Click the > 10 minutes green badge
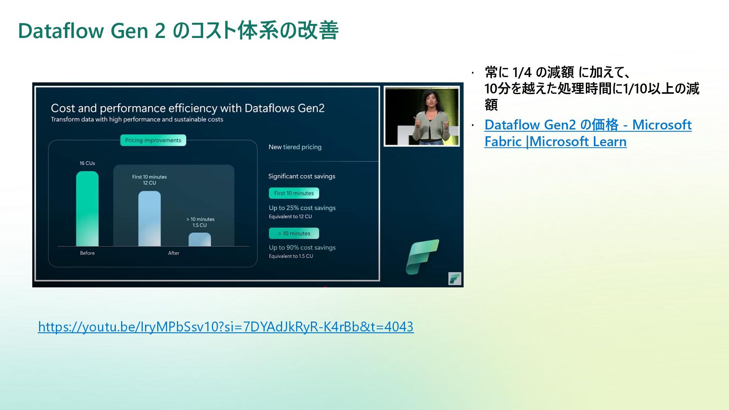The image size is (729, 410). pos(294,233)
